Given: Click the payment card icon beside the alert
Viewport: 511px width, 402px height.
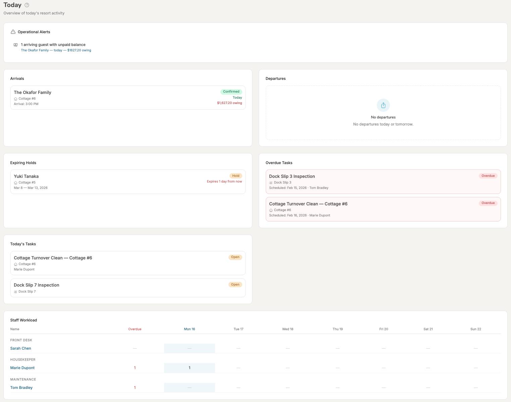Looking at the screenshot, I should pyautogui.click(x=15, y=44).
